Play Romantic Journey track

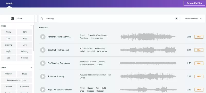(43, 77)
